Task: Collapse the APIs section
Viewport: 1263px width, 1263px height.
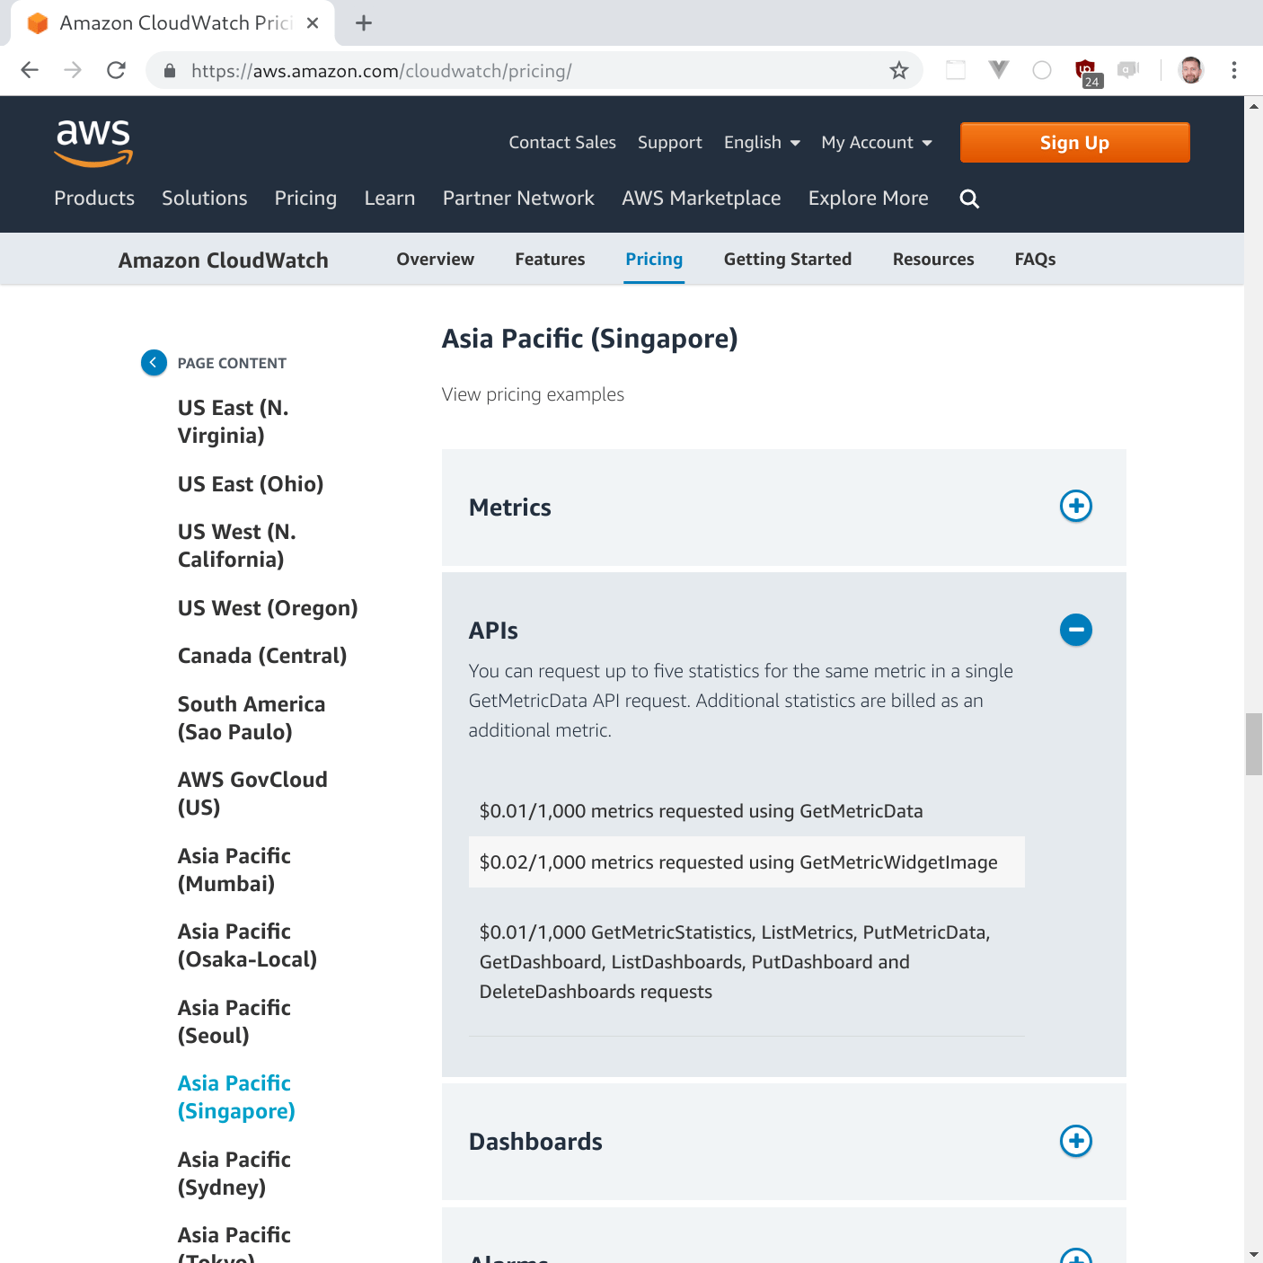Action: tap(1075, 630)
